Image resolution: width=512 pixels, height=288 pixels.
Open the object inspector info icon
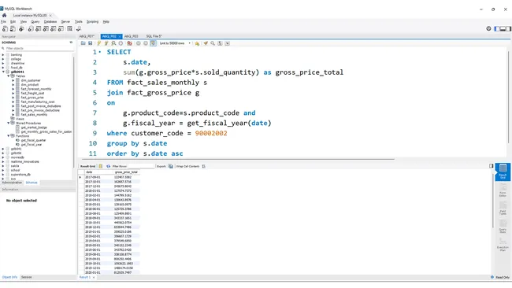pyautogui.click(x=21, y=28)
